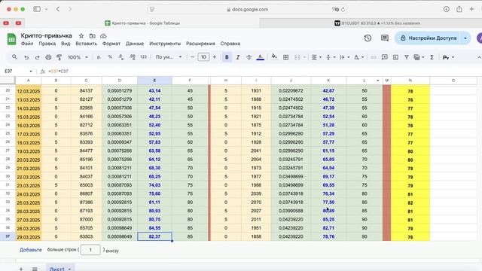Insert a comment from toolbar
Screen dimensions: 482x271
coord(384,57)
